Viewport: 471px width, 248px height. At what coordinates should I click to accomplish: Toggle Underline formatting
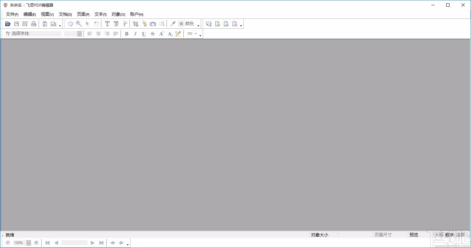point(144,34)
